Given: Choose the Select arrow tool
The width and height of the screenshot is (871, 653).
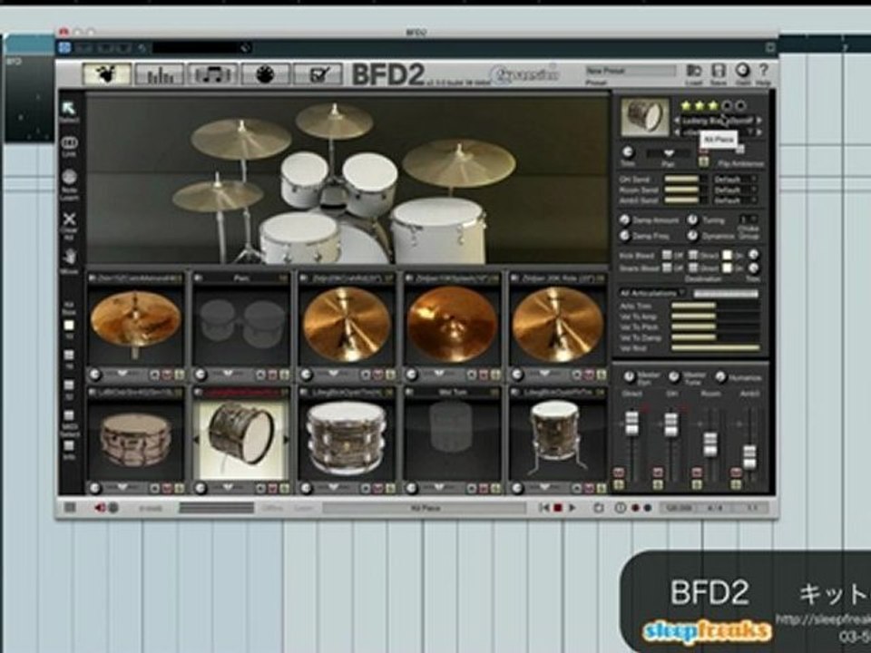Looking at the screenshot, I should click(69, 108).
